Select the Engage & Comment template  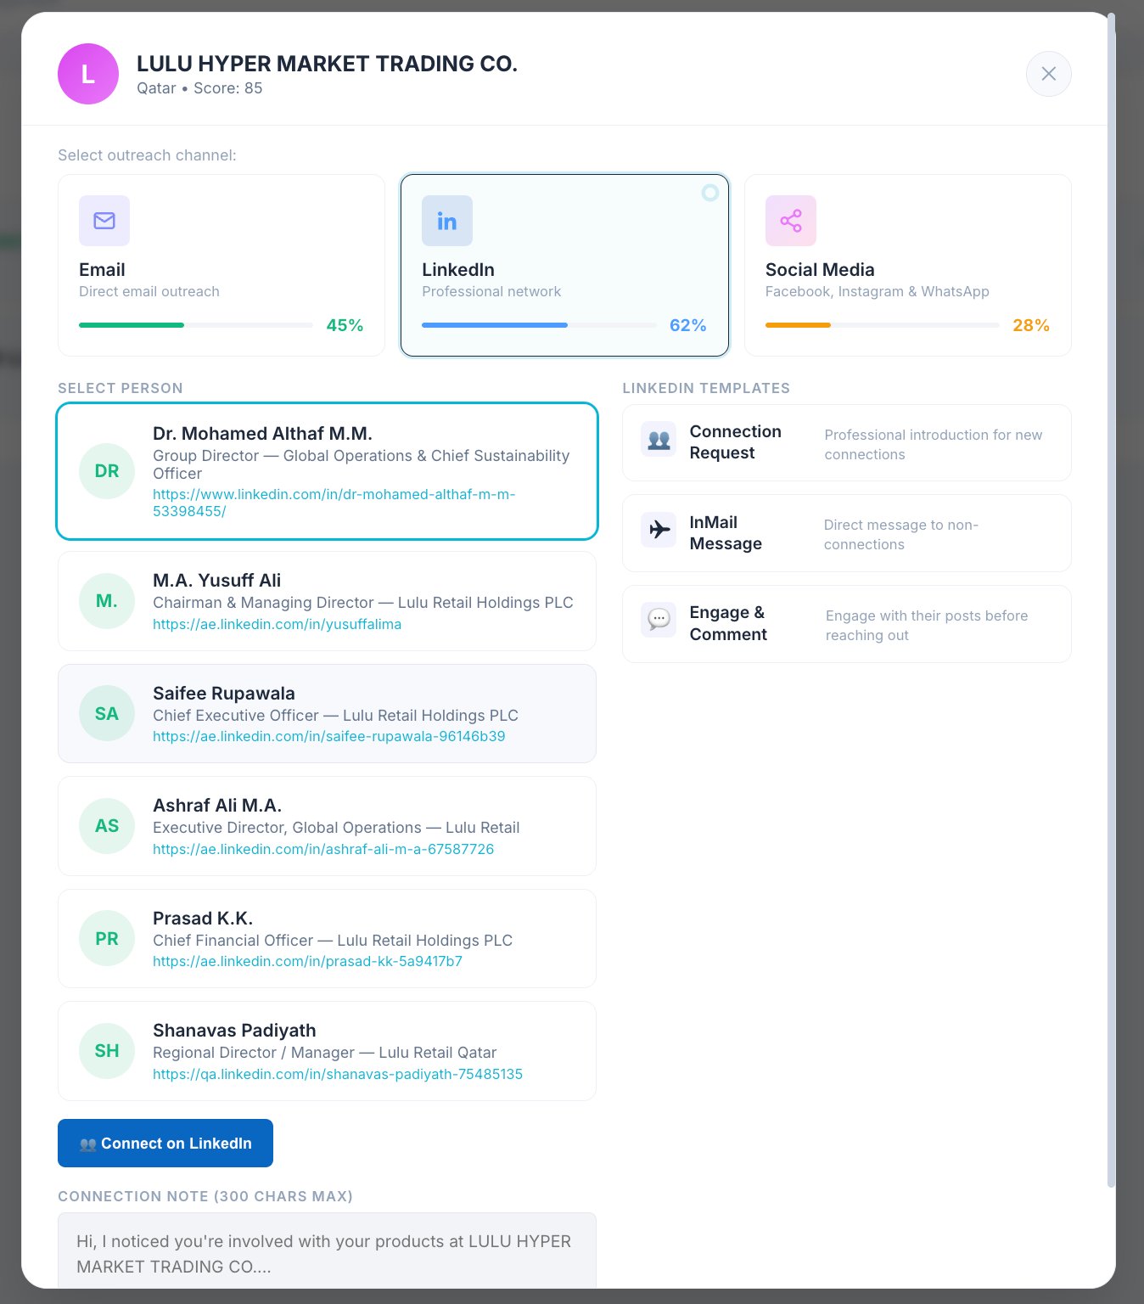click(x=847, y=624)
